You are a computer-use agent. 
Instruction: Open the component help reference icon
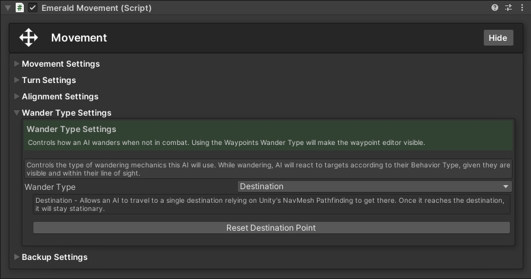[x=495, y=8]
